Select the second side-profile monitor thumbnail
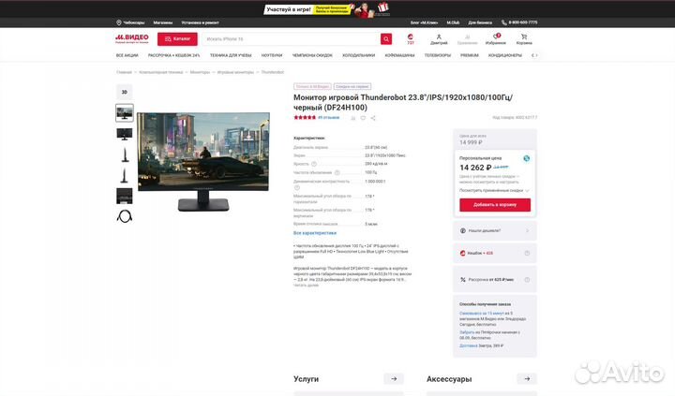The width and height of the screenshot is (675, 396). pyautogui.click(x=125, y=175)
